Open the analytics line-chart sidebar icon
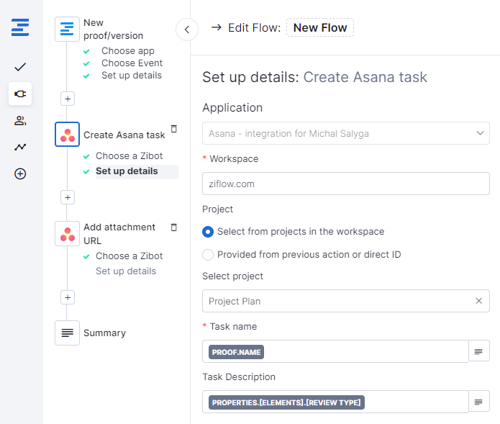Screen dimensions: 500x424 (x=20, y=147)
